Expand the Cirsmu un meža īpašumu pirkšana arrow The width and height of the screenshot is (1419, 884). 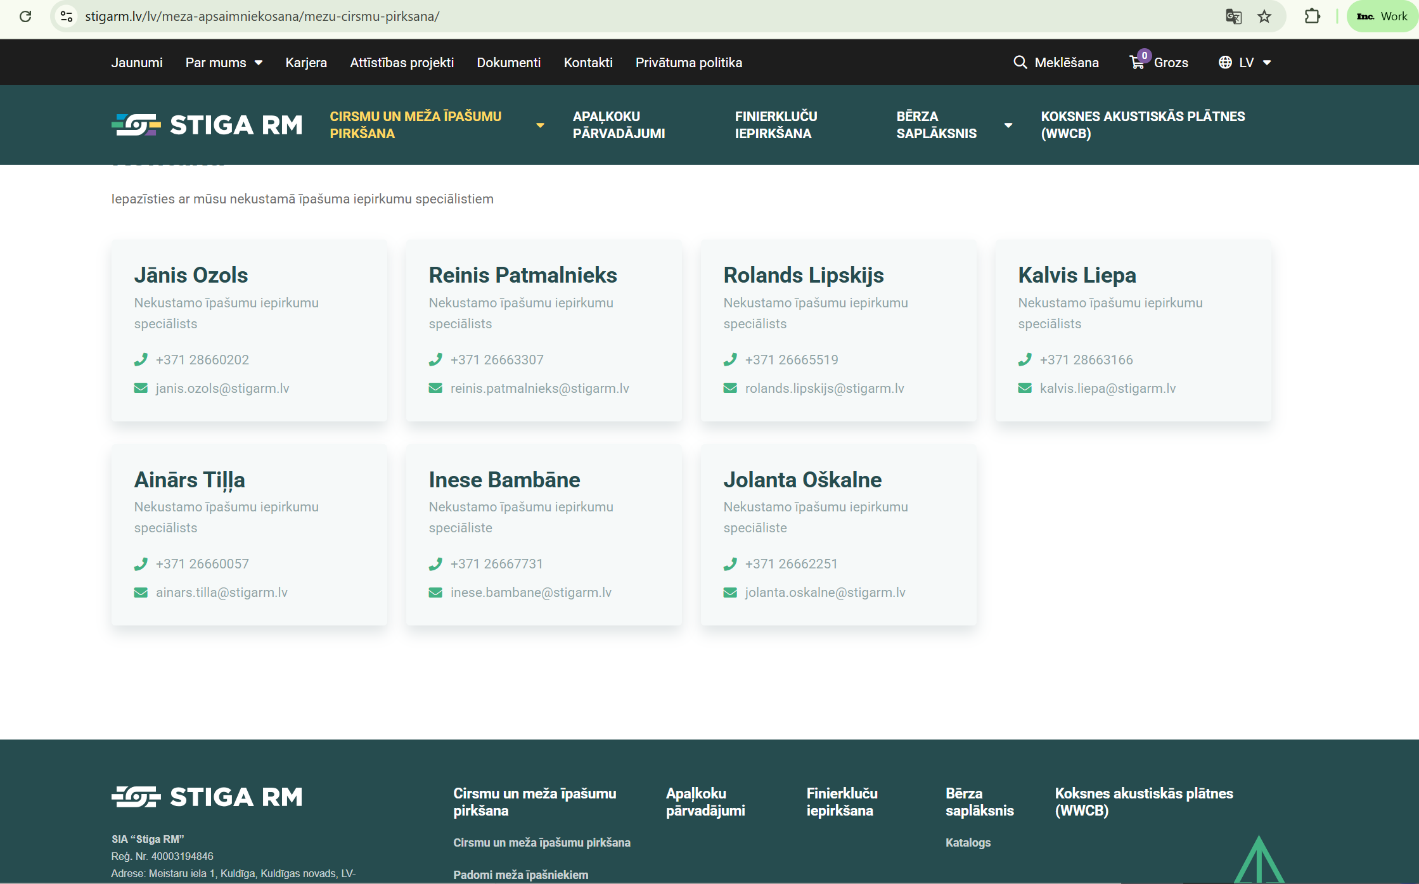[540, 125]
